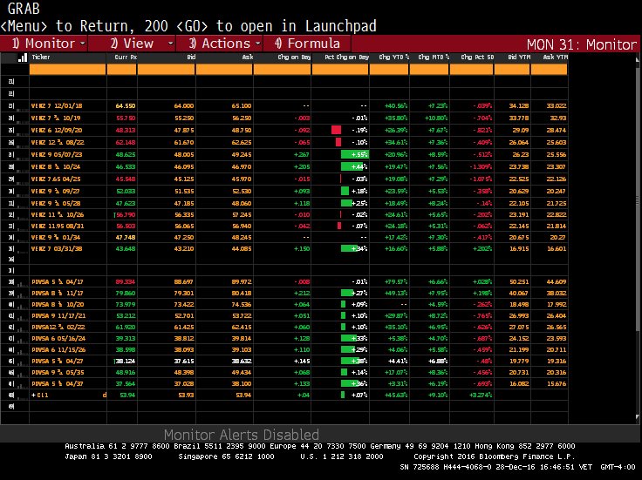Click ask 49.245 in VENZ 9 05/07/23 row
The image size is (642, 480).
click(x=242, y=155)
